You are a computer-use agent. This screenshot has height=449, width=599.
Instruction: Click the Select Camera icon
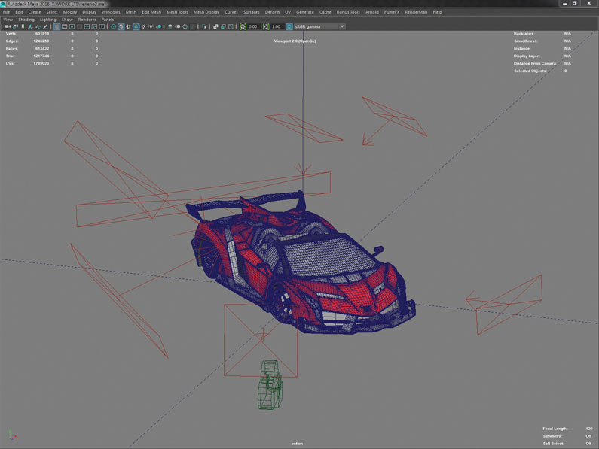click(x=8, y=27)
